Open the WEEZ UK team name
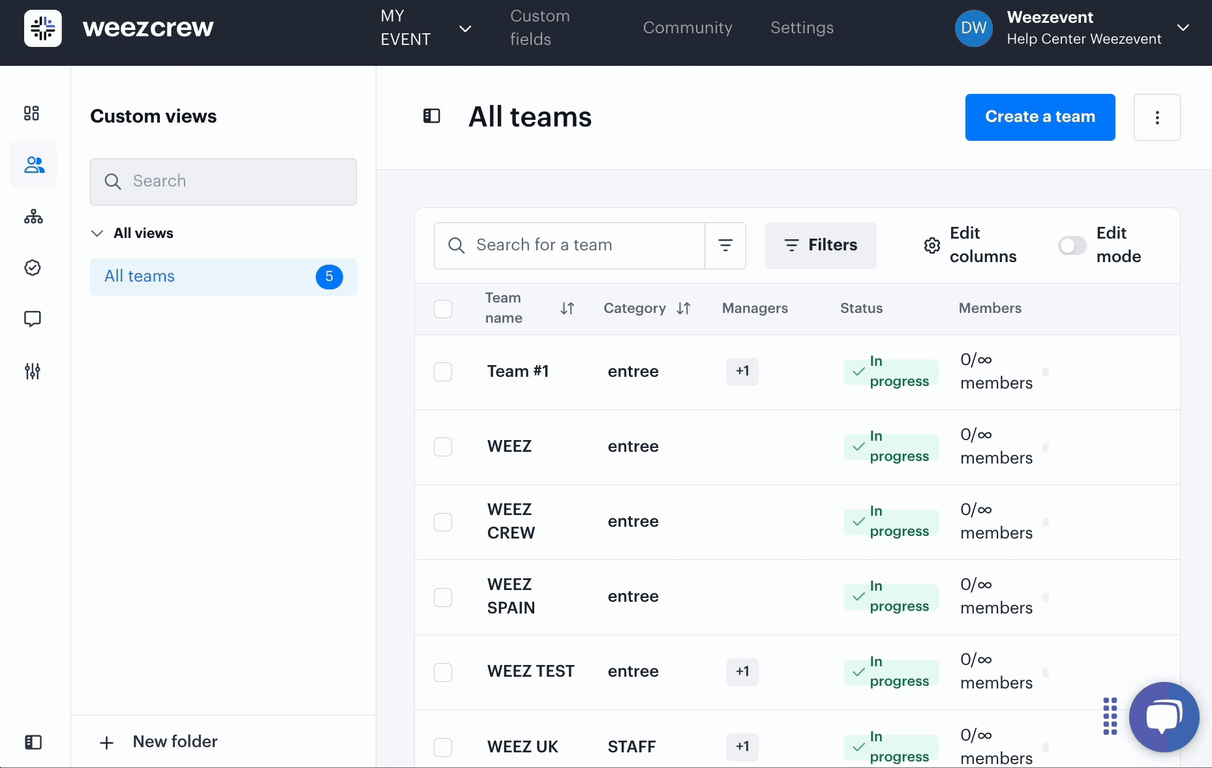The image size is (1212, 768). (523, 747)
